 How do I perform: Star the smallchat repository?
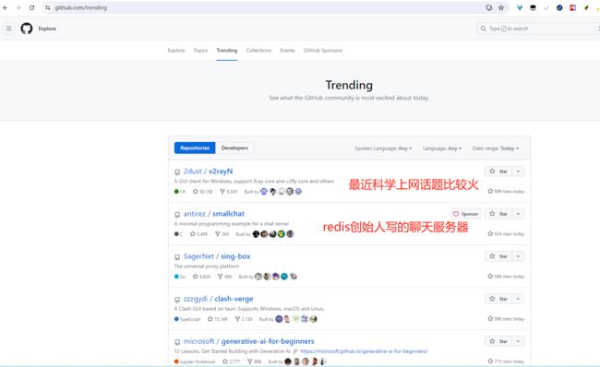pos(498,214)
